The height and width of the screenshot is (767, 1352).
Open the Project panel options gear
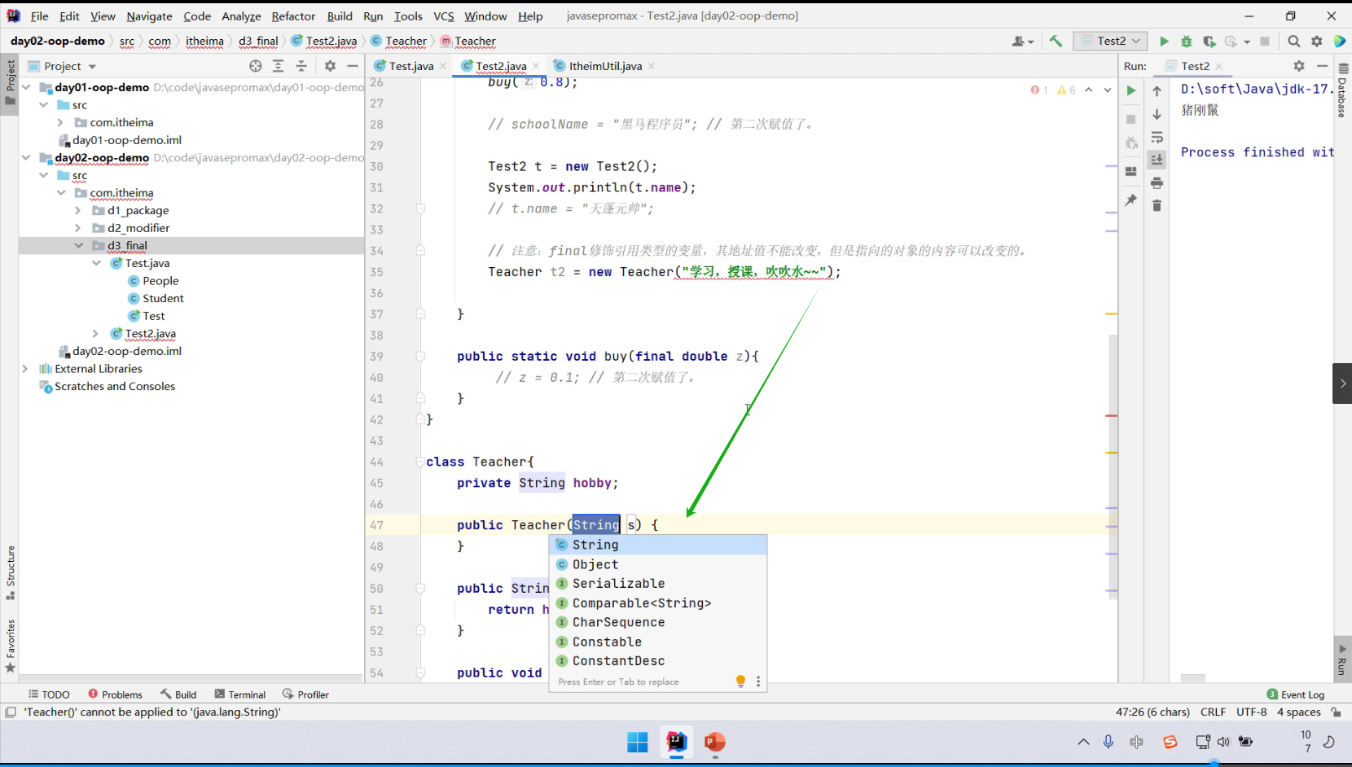click(x=330, y=66)
